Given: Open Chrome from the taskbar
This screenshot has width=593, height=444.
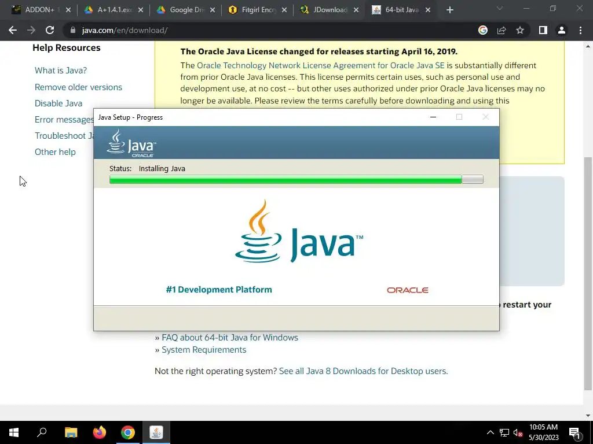Looking at the screenshot, I should click(128, 432).
